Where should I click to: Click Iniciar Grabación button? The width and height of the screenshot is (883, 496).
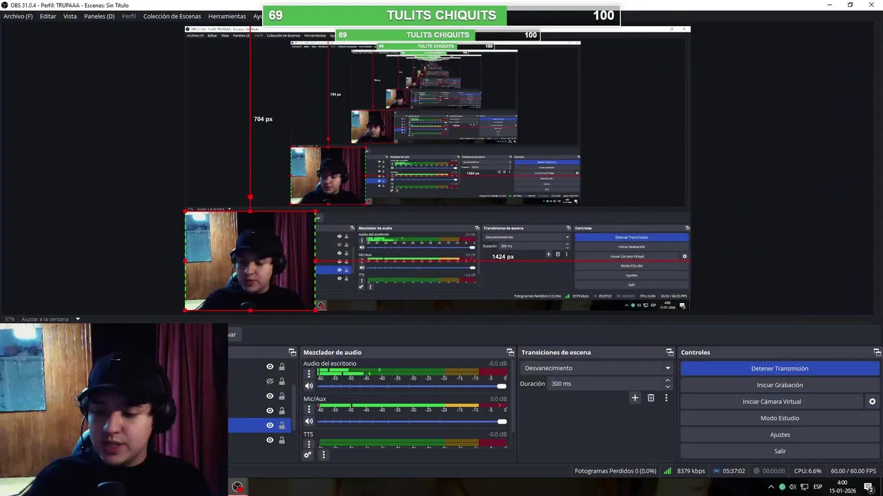(780, 385)
